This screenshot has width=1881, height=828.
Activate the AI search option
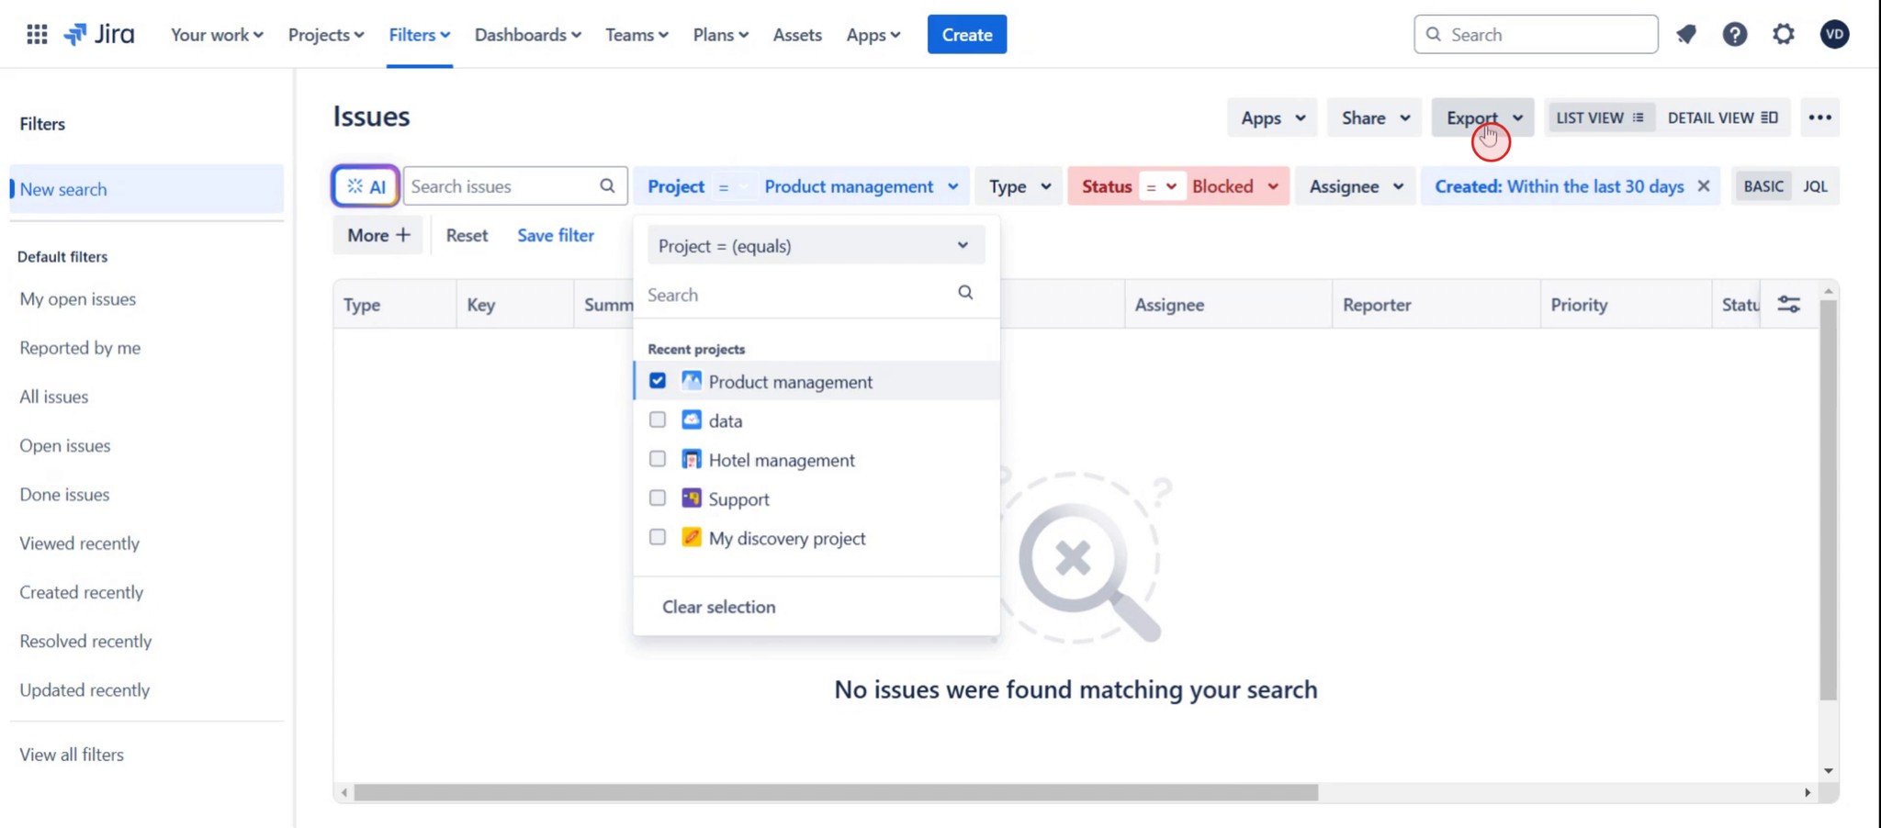365,185
